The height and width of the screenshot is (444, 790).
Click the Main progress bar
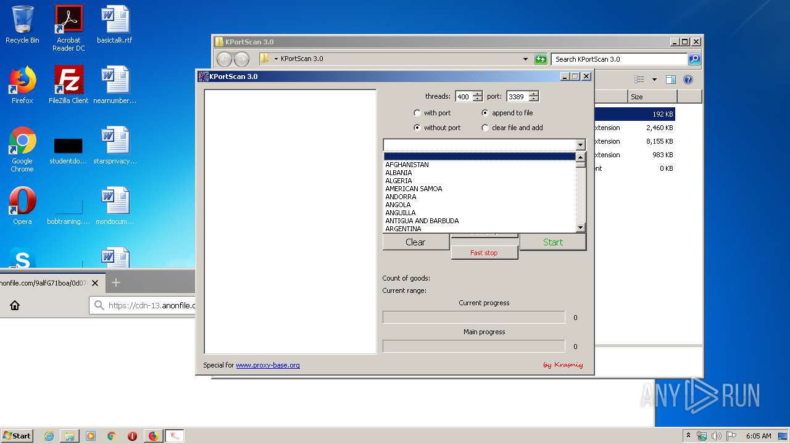[474, 346]
